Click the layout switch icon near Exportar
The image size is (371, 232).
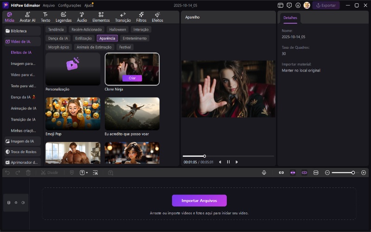click(x=281, y=5)
